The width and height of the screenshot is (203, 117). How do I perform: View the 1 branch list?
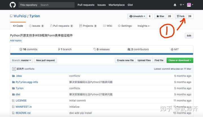(x=65, y=49)
